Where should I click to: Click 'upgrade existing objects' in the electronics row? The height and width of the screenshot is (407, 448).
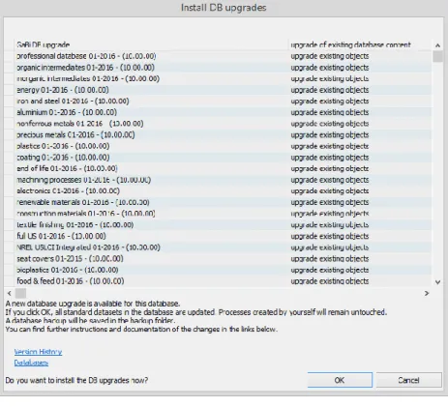[330, 191]
